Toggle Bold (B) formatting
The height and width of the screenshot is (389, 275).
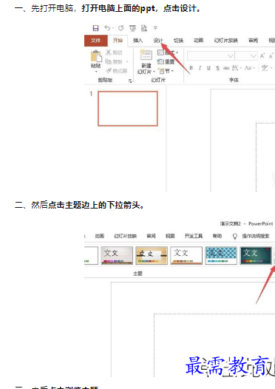(191, 68)
